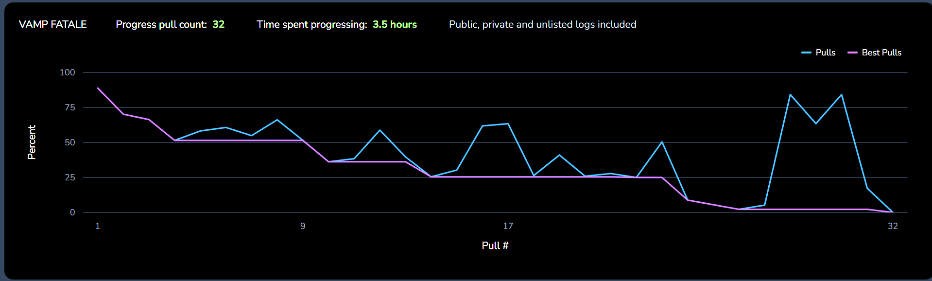
Task: Toggle the Best Pulls legend series
Action: (874, 53)
